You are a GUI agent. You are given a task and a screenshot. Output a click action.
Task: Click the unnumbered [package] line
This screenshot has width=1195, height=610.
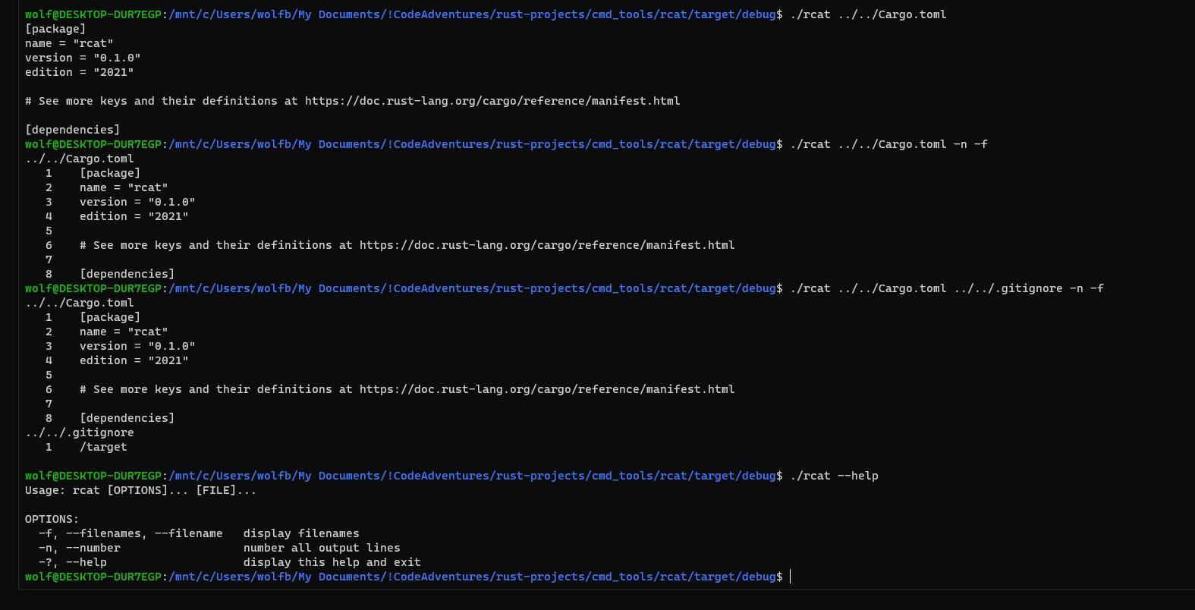[55, 29]
